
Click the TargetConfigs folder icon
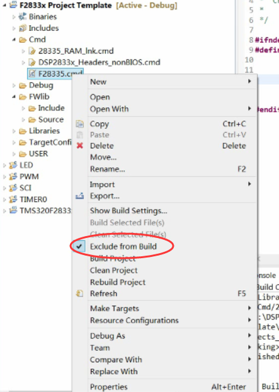(x=23, y=143)
